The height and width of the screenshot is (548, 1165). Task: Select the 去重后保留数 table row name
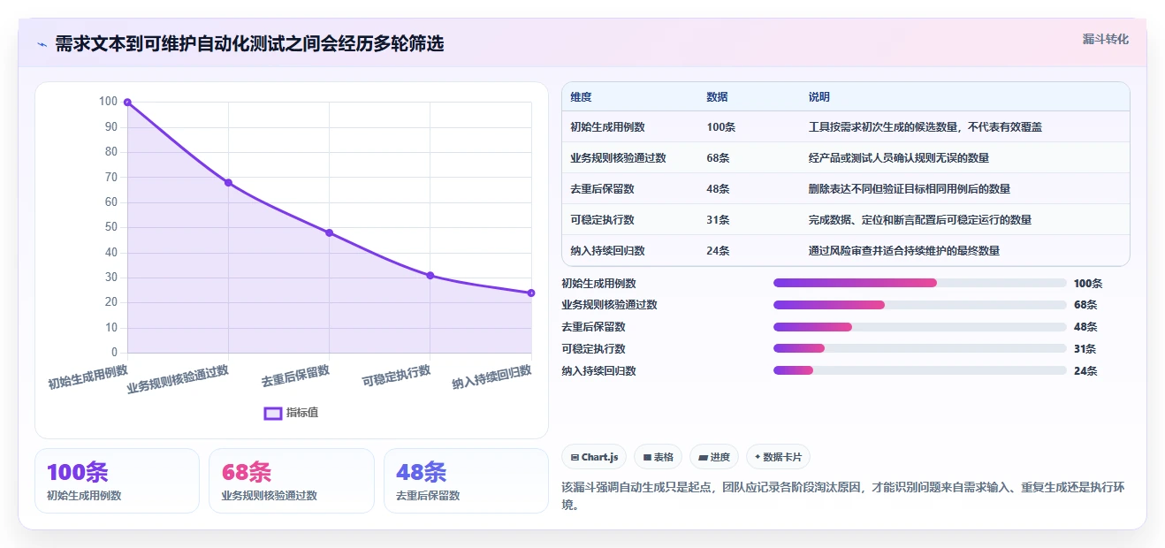pyautogui.click(x=602, y=189)
